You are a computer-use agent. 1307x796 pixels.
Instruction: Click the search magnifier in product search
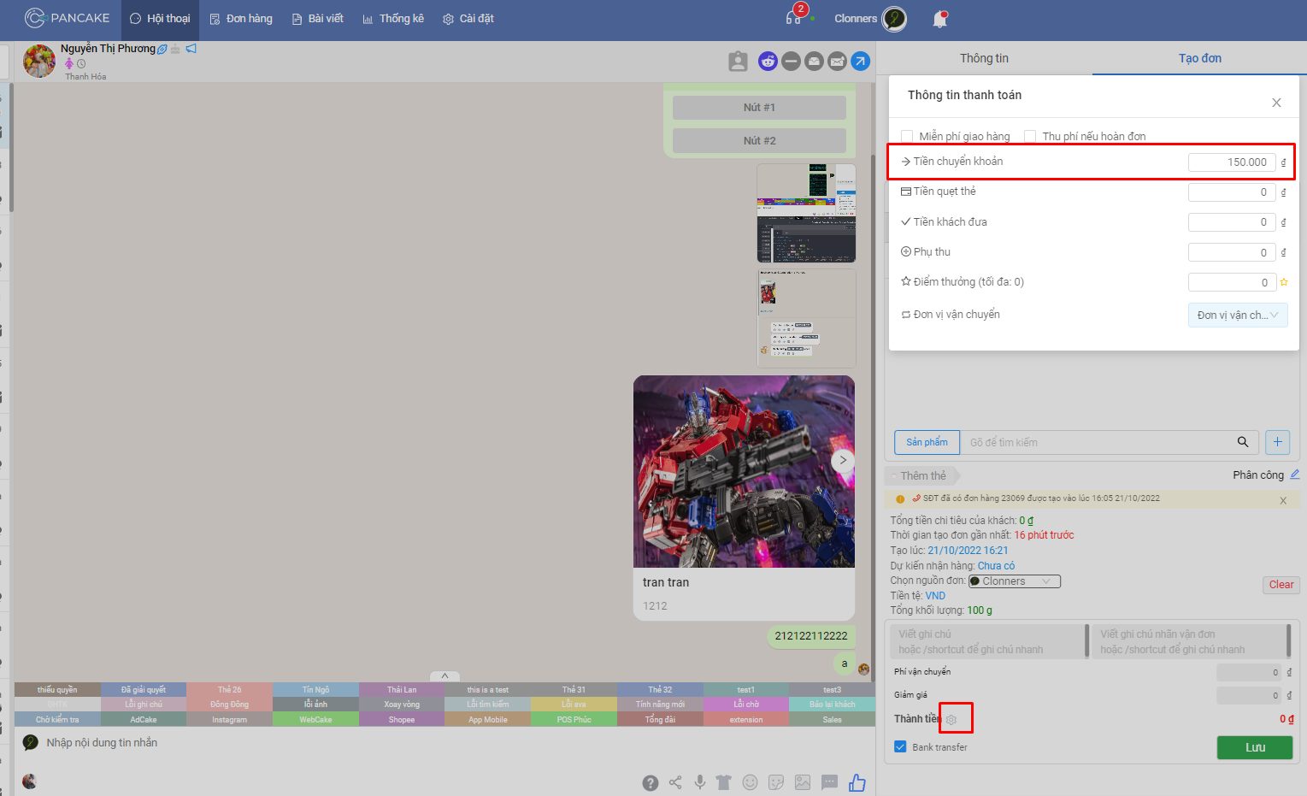click(1243, 442)
